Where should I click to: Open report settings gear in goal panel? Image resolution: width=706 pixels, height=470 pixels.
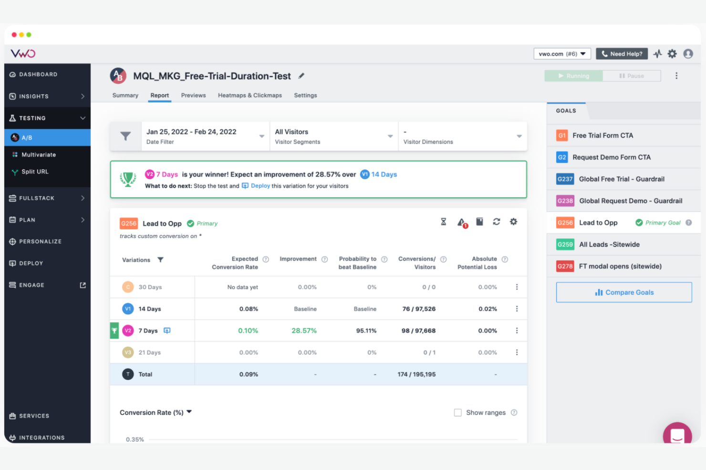(513, 222)
